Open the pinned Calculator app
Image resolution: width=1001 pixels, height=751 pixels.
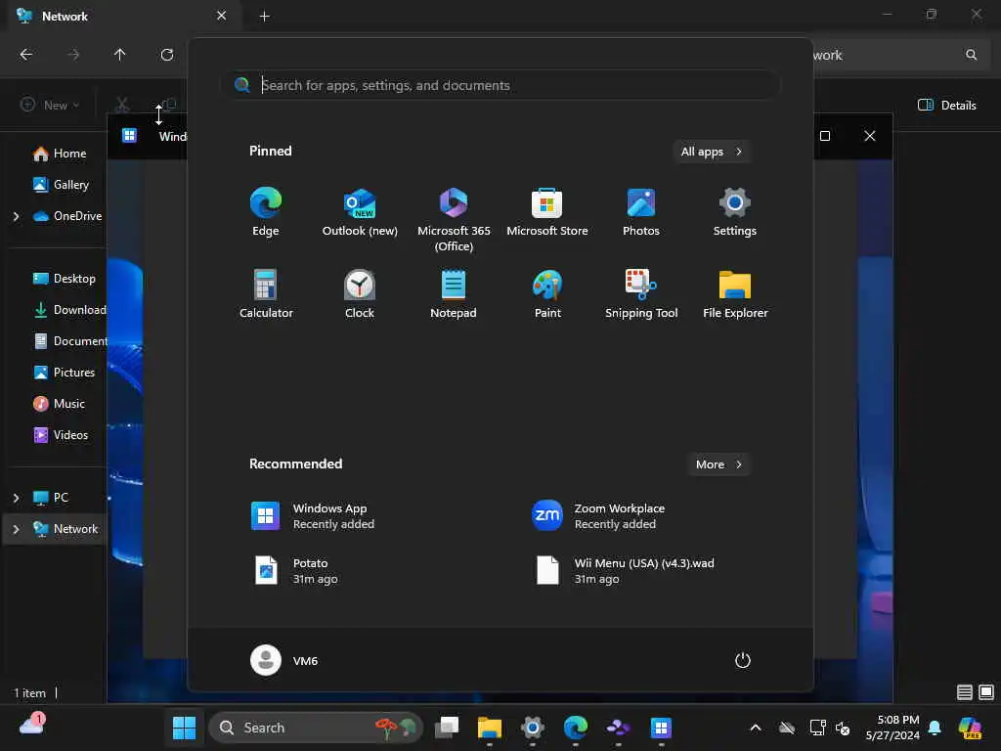(266, 294)
